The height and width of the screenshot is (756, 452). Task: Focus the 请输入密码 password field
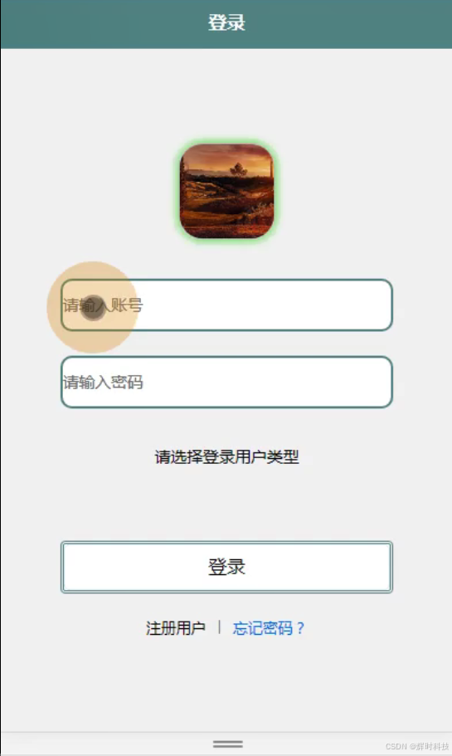[226, 382]
